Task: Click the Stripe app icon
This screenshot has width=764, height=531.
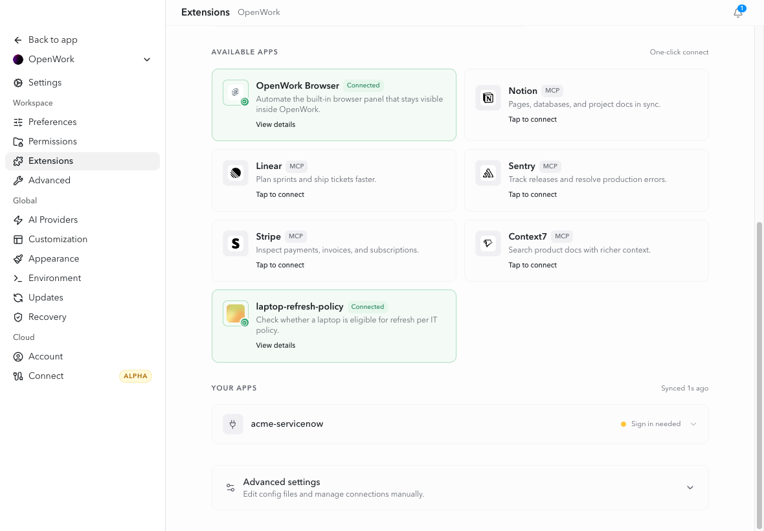Action: coord(235,243)
